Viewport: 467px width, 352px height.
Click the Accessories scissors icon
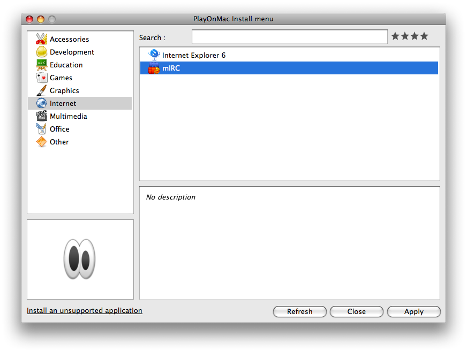tap(41, 39)
